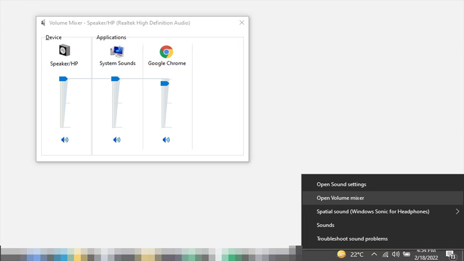Click the Google Chrome volume slider handle
Screen dimensions: 464x261
click(x=165, y=84)
